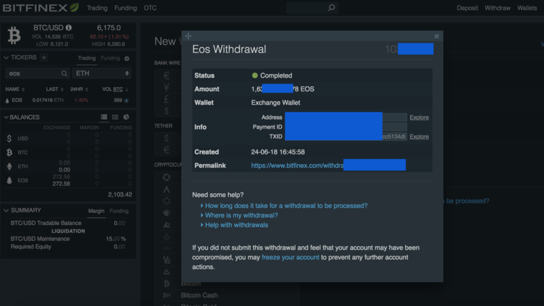Viewport: 544px width, 306px height.
Task: Go to Wallets in top navigation
Action: pyautogui.click(x=527, y=8)
